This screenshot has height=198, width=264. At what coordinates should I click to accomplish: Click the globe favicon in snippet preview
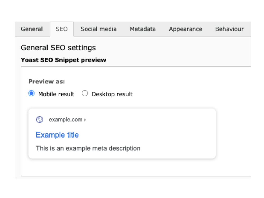pyautogui.click(x=40, y=120)
